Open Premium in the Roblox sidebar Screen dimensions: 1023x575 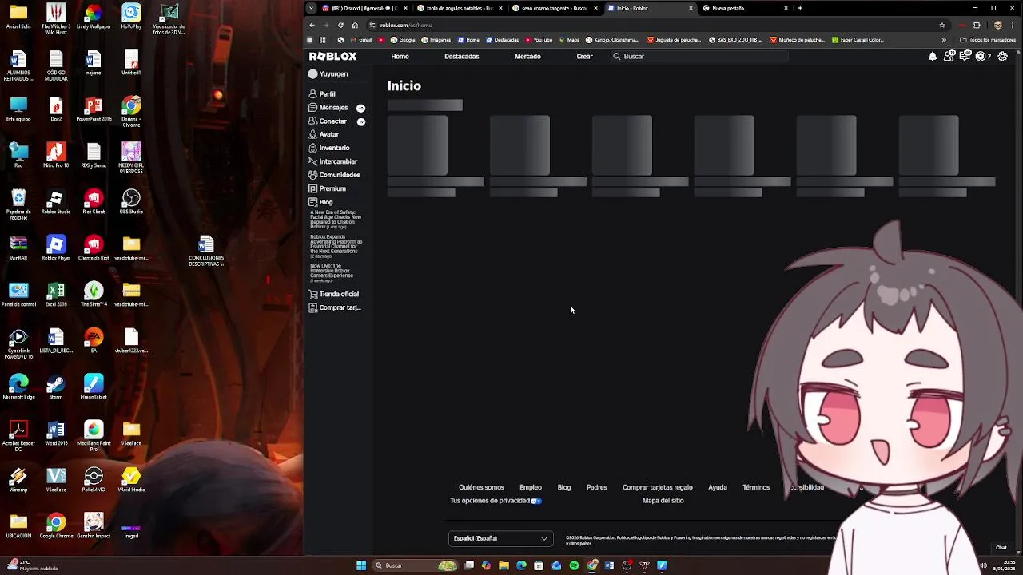pyautogui.click(x=327, y=188)
